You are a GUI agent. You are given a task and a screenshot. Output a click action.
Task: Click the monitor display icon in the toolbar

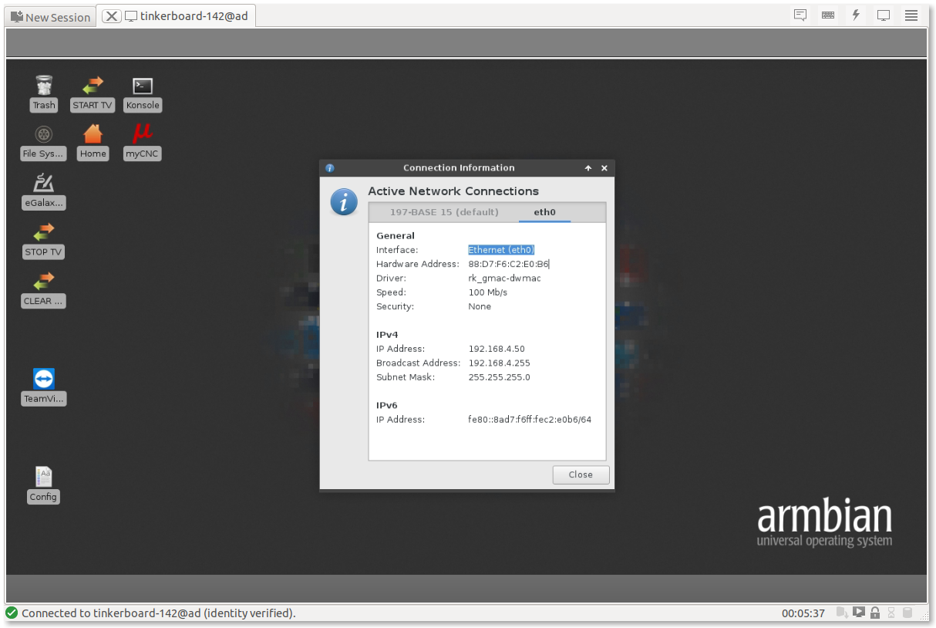[x=884, y=15]
